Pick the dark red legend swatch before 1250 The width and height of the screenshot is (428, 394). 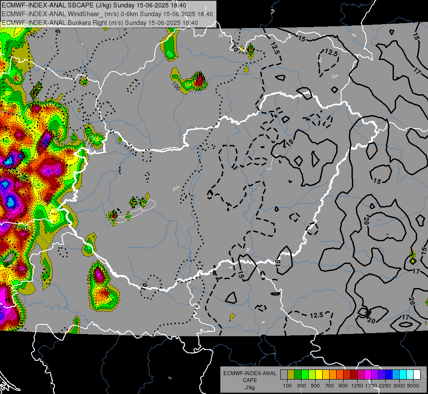[354, 374]
